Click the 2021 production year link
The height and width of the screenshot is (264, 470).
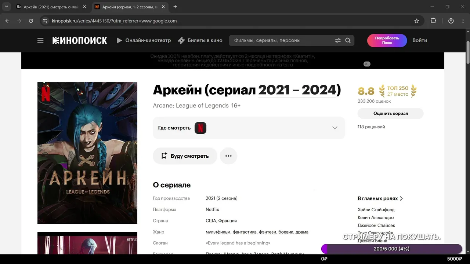click(210, 198)
